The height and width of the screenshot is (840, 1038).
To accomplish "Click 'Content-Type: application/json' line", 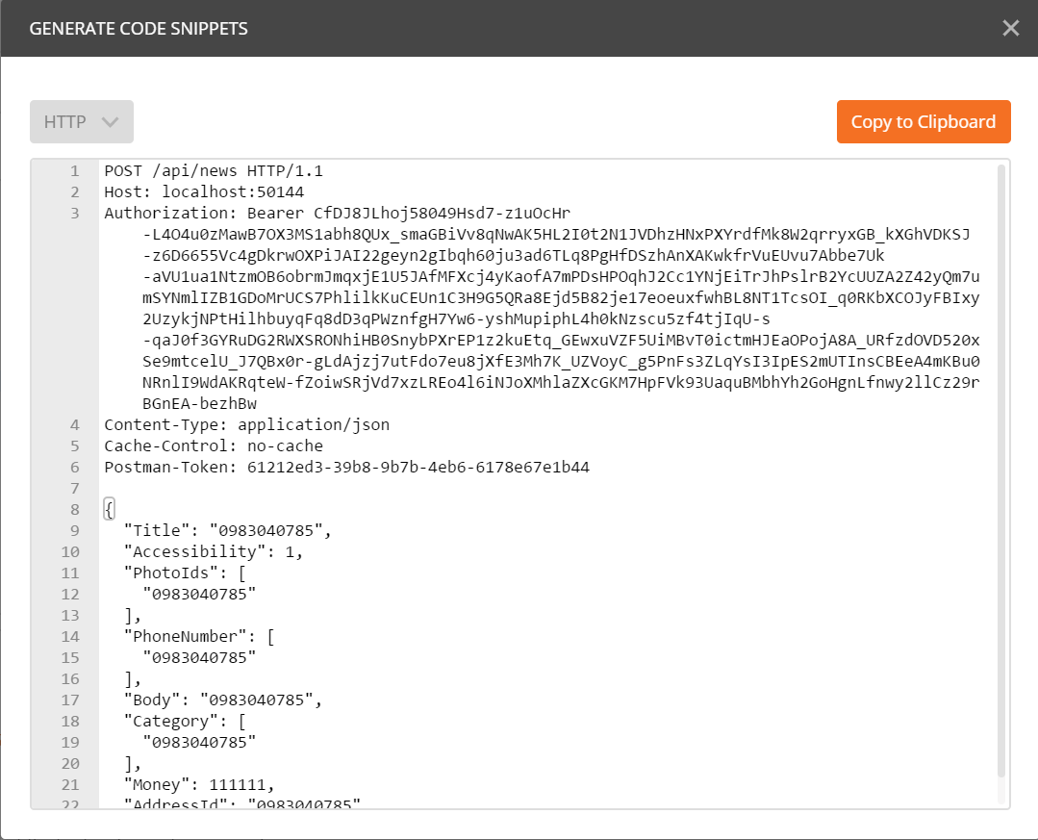I will tap(247, 425).
